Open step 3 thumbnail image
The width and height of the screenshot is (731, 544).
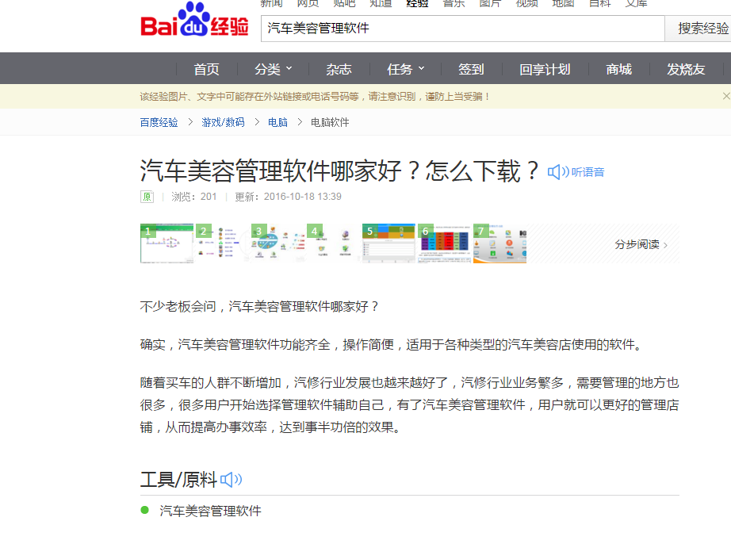point(277,243)
